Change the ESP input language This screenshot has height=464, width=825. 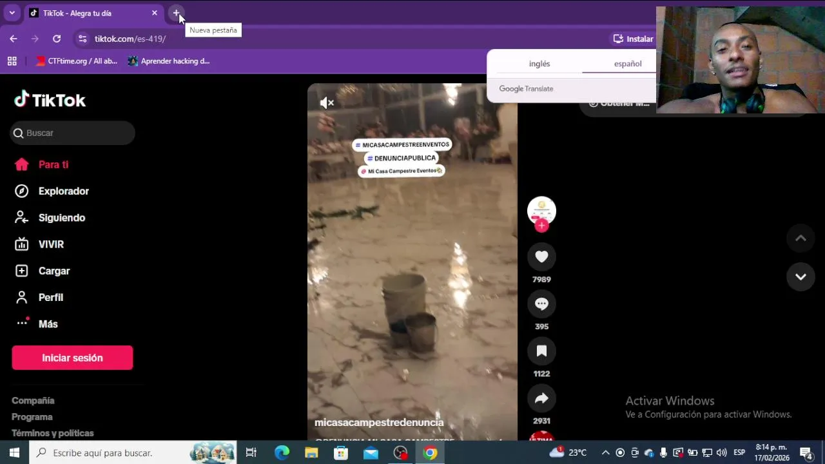pyautogui.click(x=739, y=452)
